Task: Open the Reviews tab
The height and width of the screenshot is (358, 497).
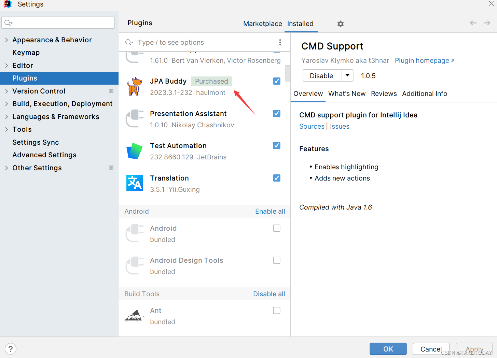Action: tap(384, 94)
